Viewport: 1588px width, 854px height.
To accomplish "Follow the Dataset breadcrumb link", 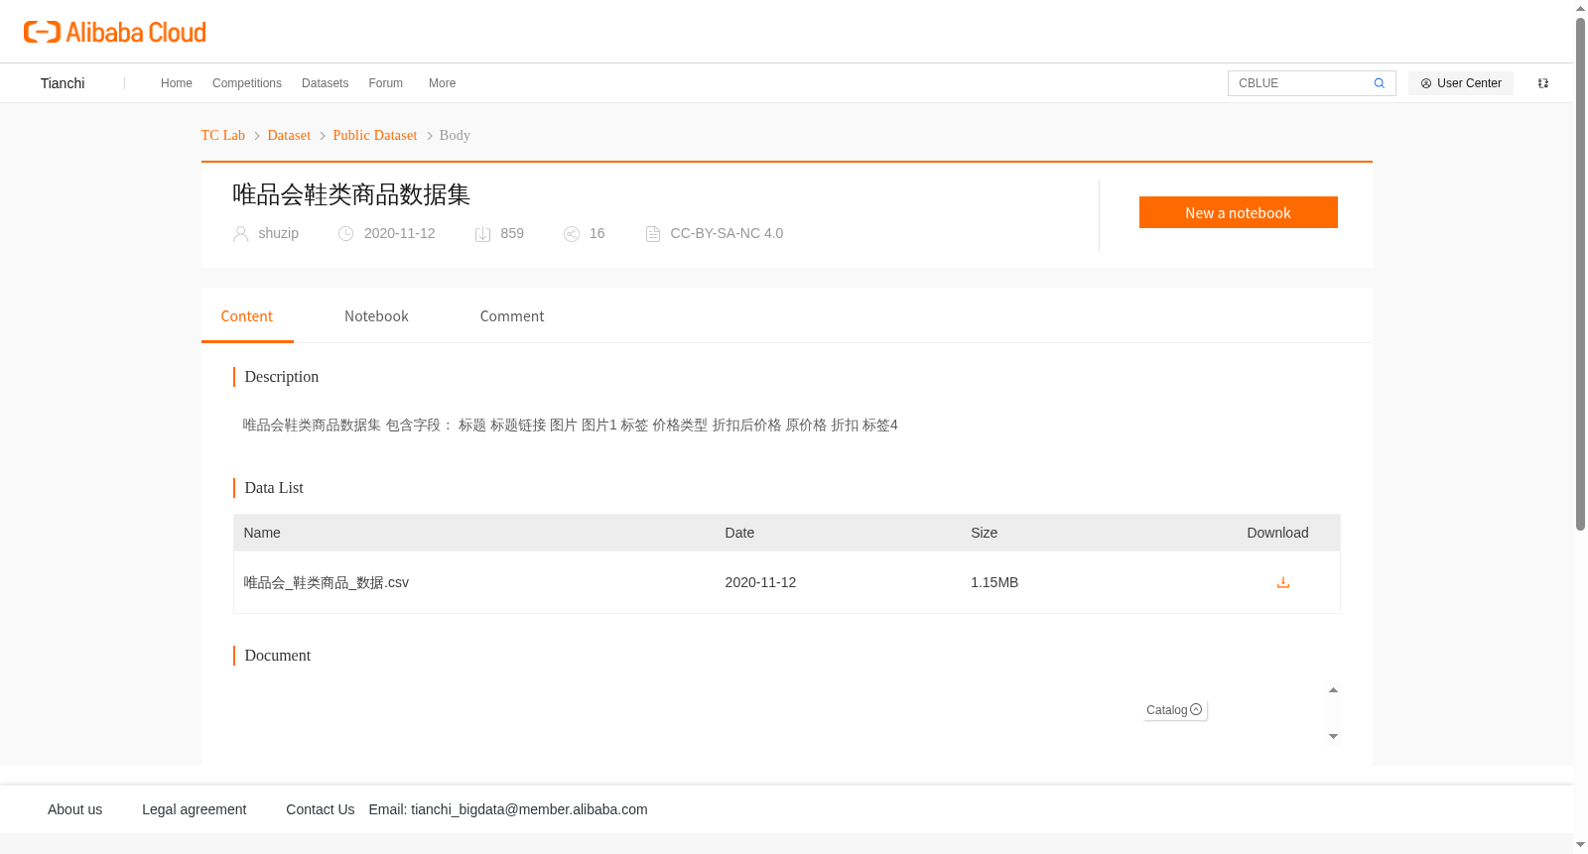I will pyautogui.click(x=289, y=135).
